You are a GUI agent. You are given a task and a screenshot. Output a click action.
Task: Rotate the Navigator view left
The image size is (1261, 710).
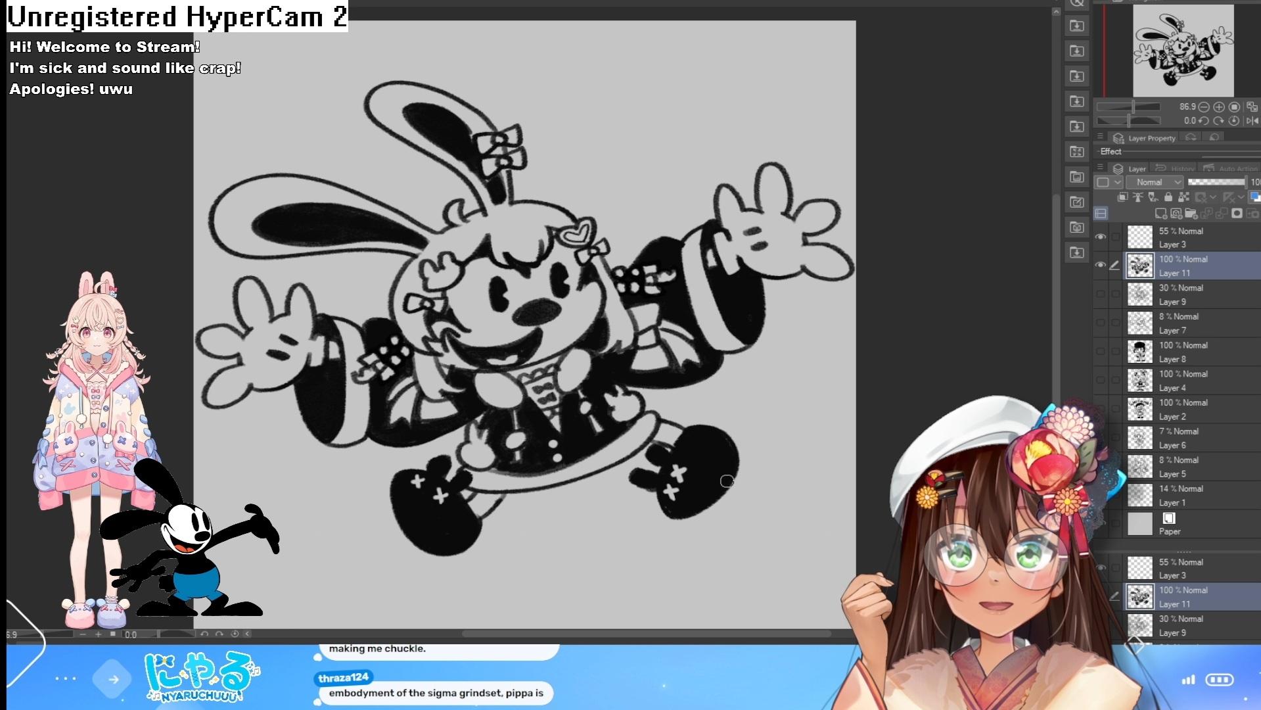click(1204, 121)
